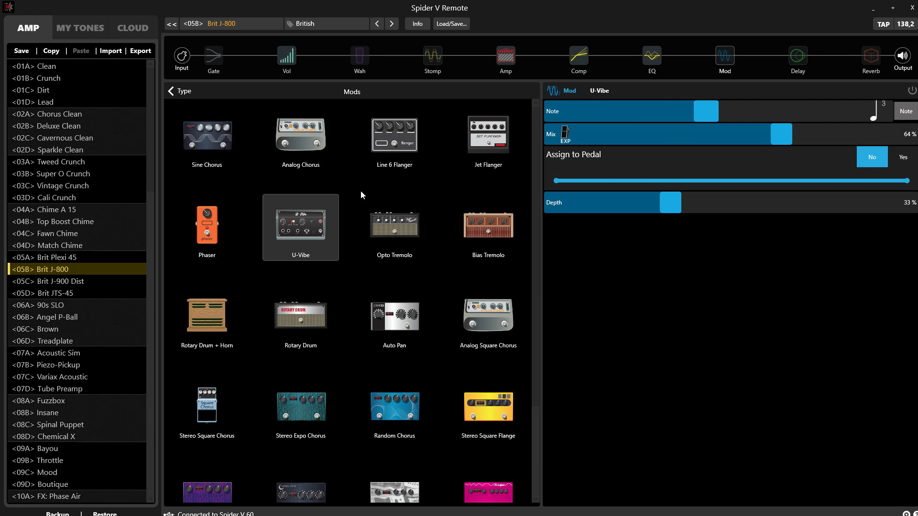Select the Stomp effect block
Image resolution: width=918 pixels, height=516 pixels.
click(432, 56)
